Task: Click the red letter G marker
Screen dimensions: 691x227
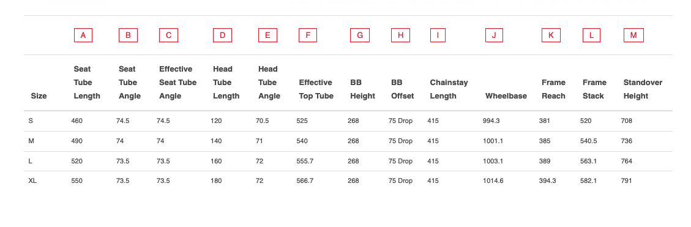Action: 360,35
